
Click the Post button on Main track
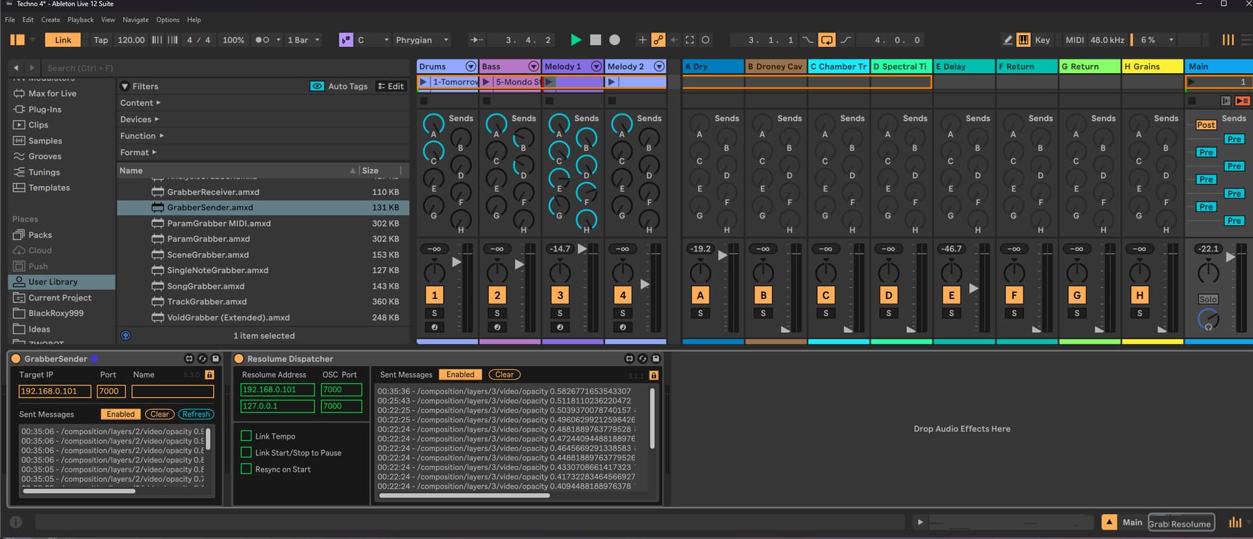pos(1206,125)
